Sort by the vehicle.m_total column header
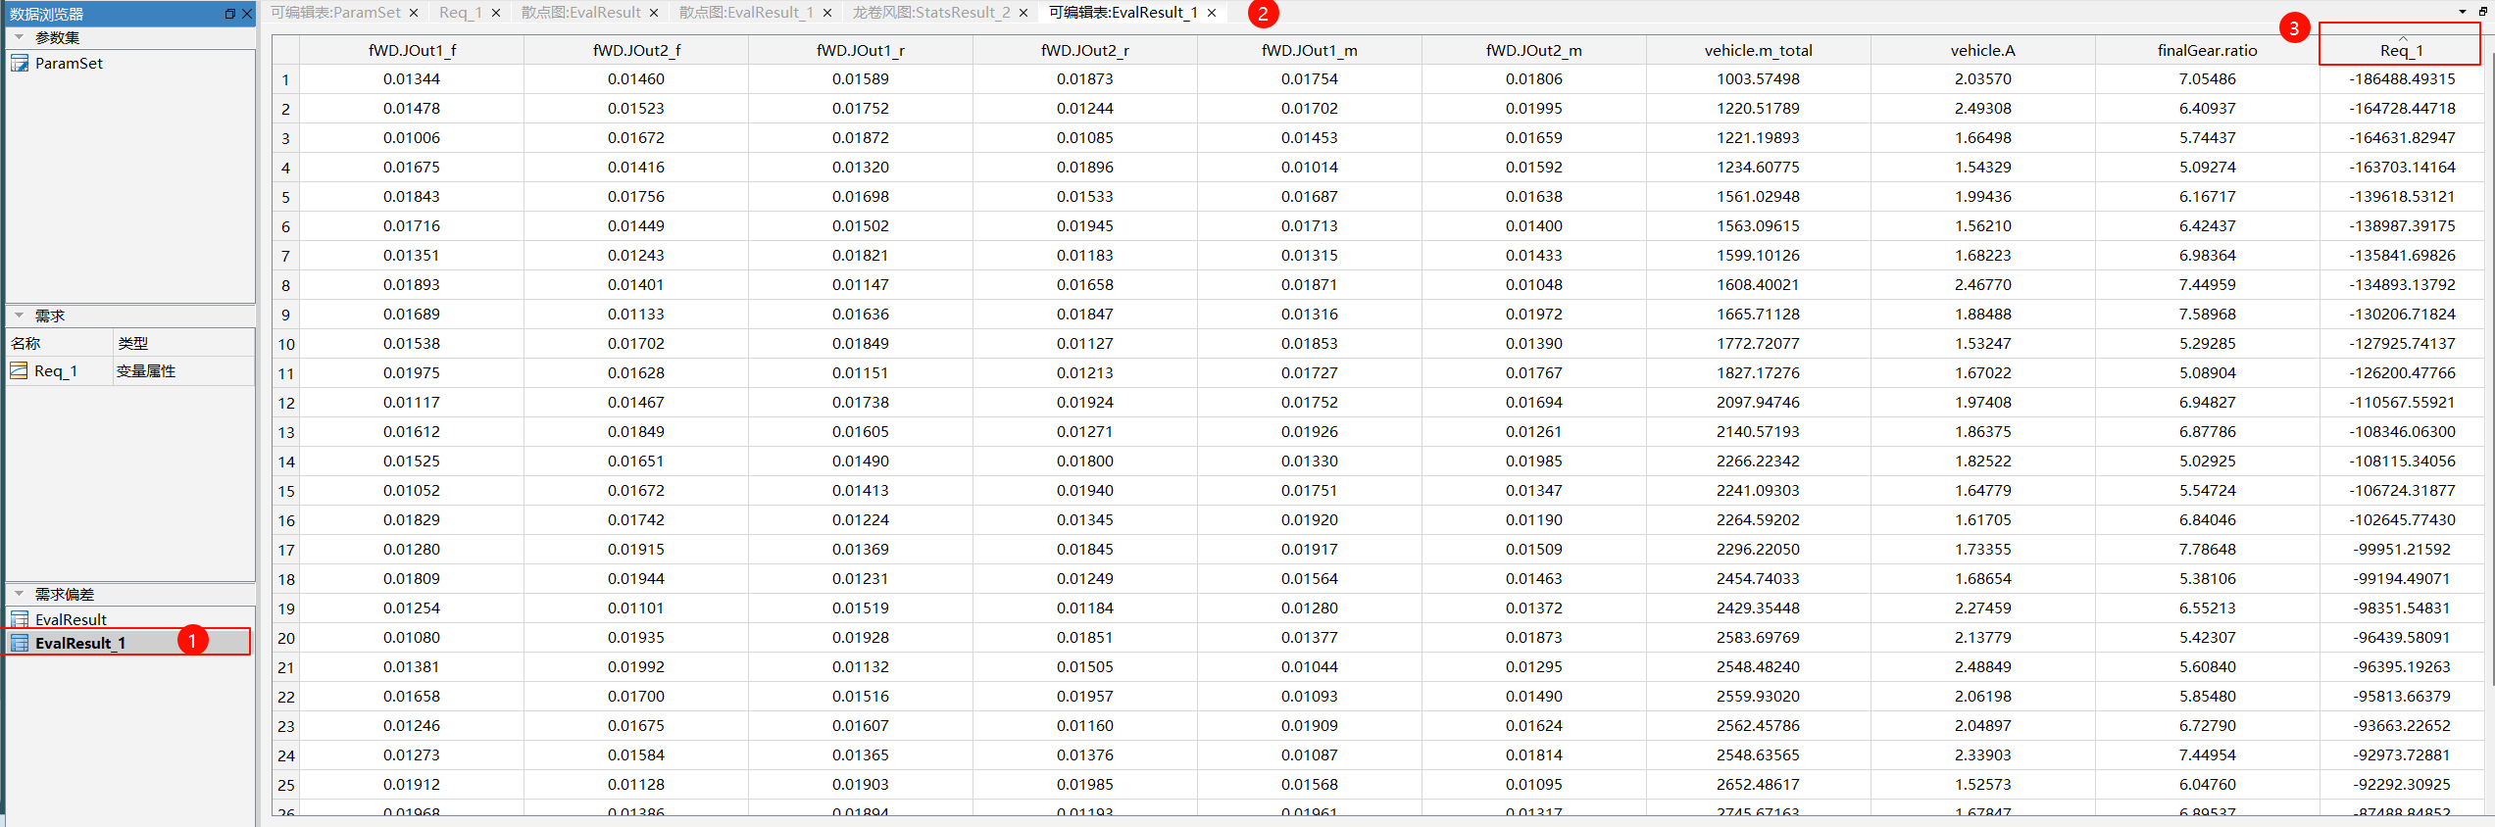 [x=1759, y=50]
